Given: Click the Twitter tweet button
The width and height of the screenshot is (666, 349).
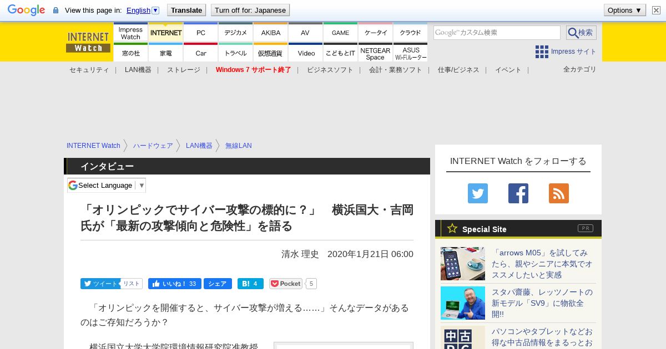Looking at the screenshot, I should [100, 284].
